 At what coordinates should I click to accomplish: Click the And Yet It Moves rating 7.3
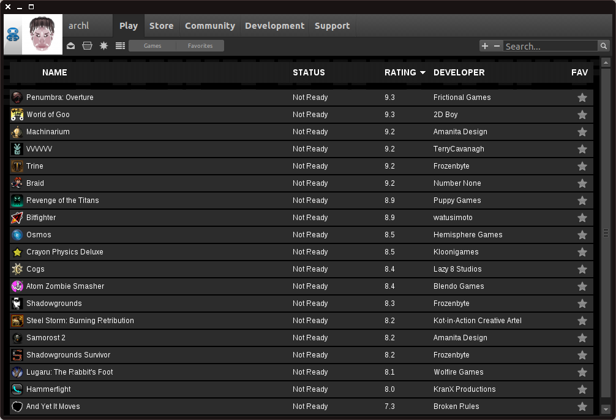coord(389,407)
